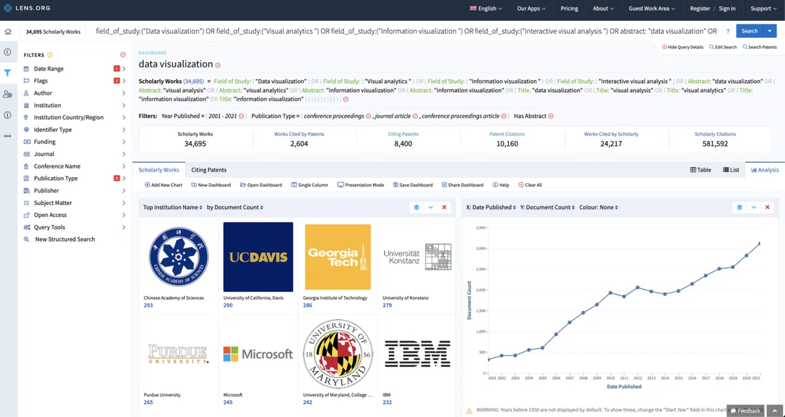Switch to Analysis view
785x417 pixels.
[765, 170]
